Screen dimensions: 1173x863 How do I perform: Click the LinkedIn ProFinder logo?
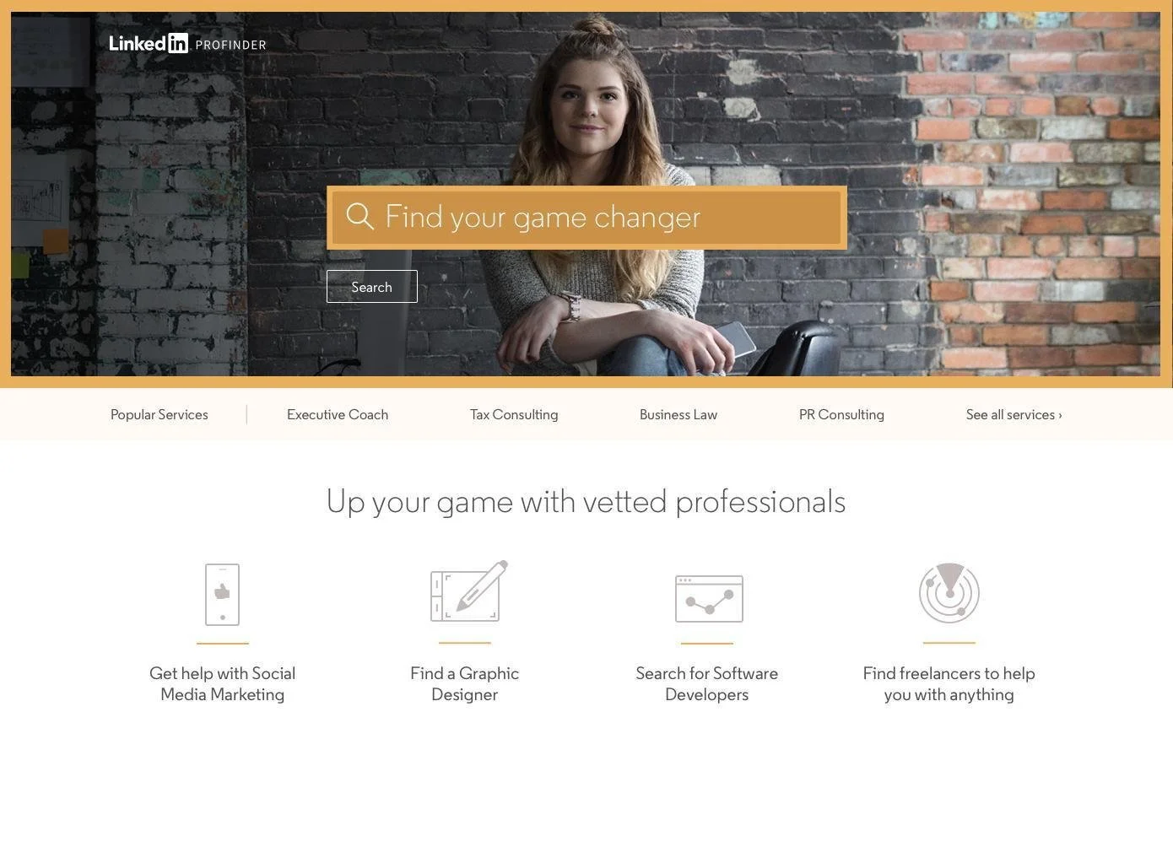pos(187,44)
